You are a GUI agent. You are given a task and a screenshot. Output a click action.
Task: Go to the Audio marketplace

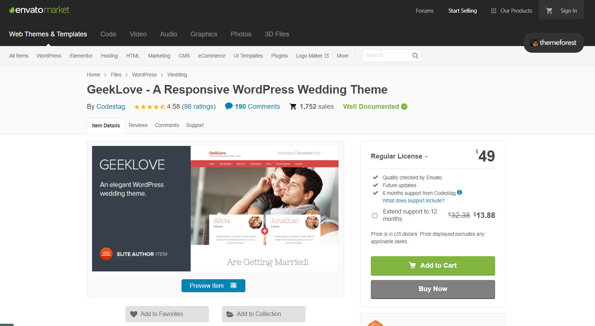point(169,34)
